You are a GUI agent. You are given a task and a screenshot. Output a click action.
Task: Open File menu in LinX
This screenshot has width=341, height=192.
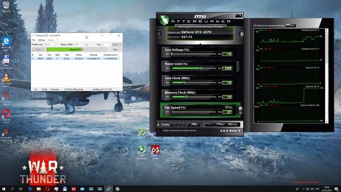pyautogui.click(x=34, y=40)
